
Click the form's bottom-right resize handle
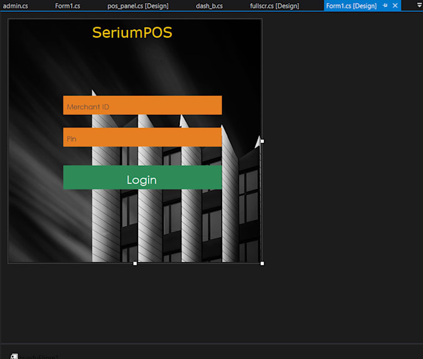pos(262,263)
